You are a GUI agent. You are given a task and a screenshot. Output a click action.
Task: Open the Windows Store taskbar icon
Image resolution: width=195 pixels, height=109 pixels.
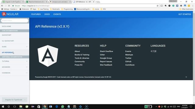39,107
